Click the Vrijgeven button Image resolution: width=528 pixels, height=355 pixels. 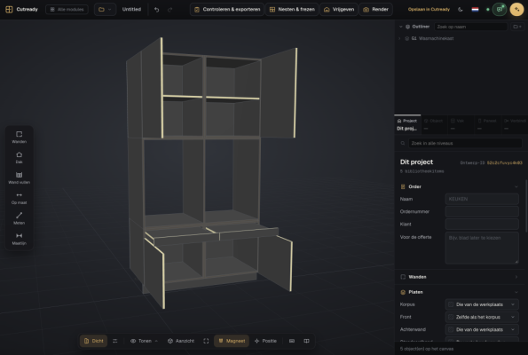(x=339, y=10)
